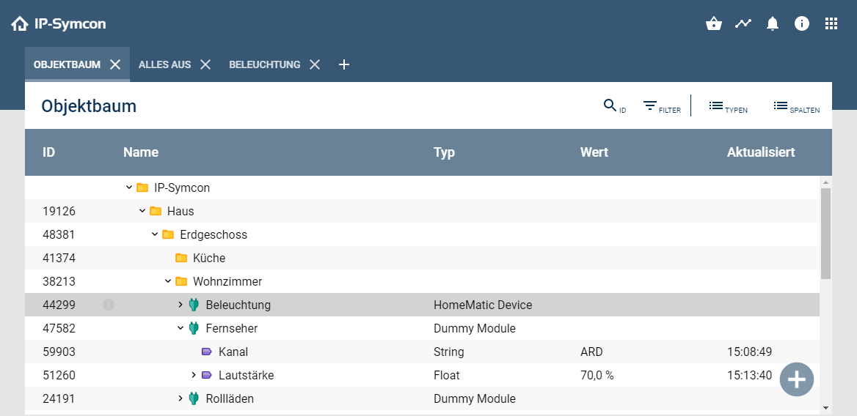
Task: Open the apps grid menu
Action: [831, 23]
